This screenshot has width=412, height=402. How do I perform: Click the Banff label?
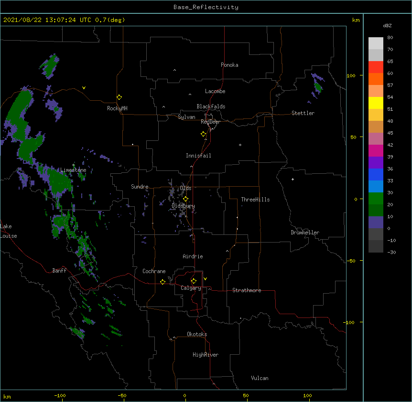(x=59, y=271)
